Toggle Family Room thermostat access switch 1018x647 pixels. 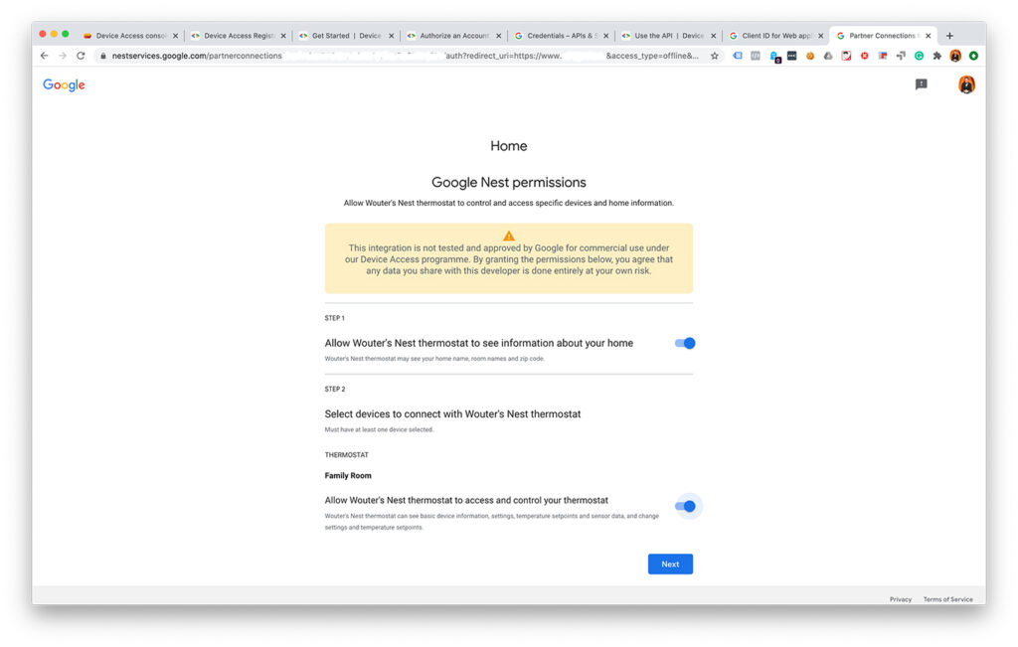(685, 506)
